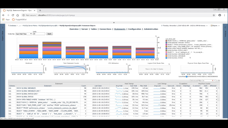This screenshot has height=128, width=228.
Task: Click the SHOW ENGINE INNODB STATUS legend swatch
Action: point(166,43)
